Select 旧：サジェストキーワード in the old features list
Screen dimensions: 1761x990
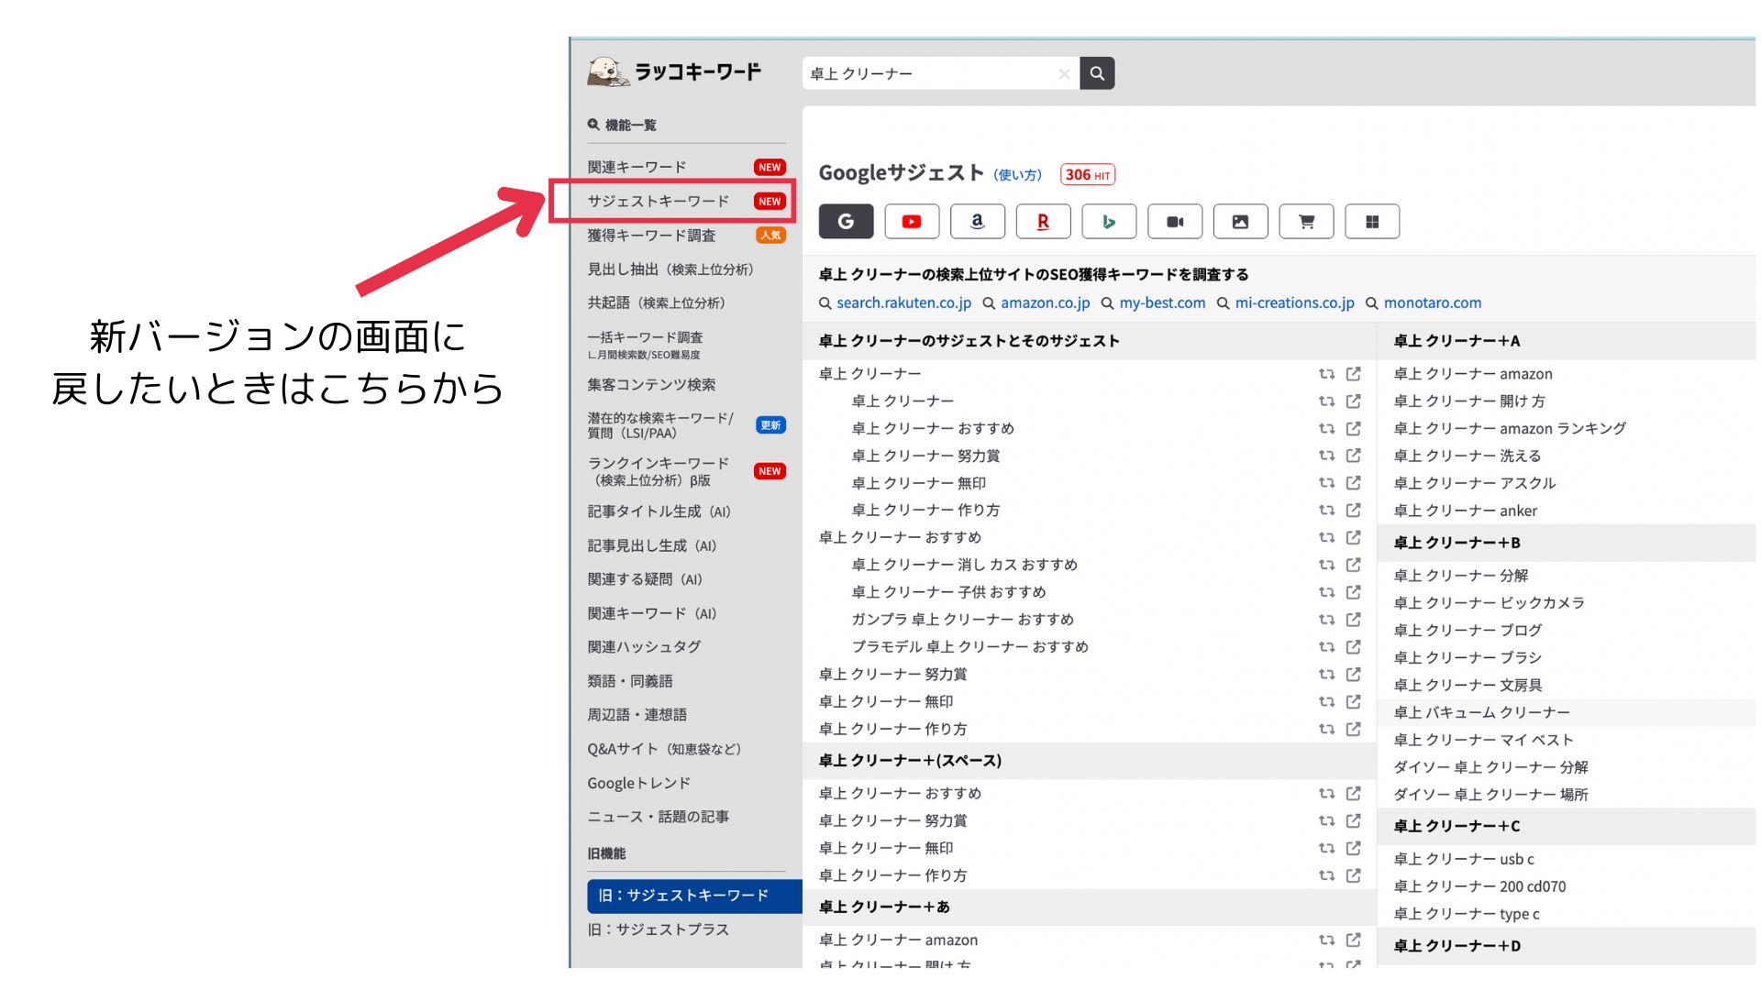point(694,896)
